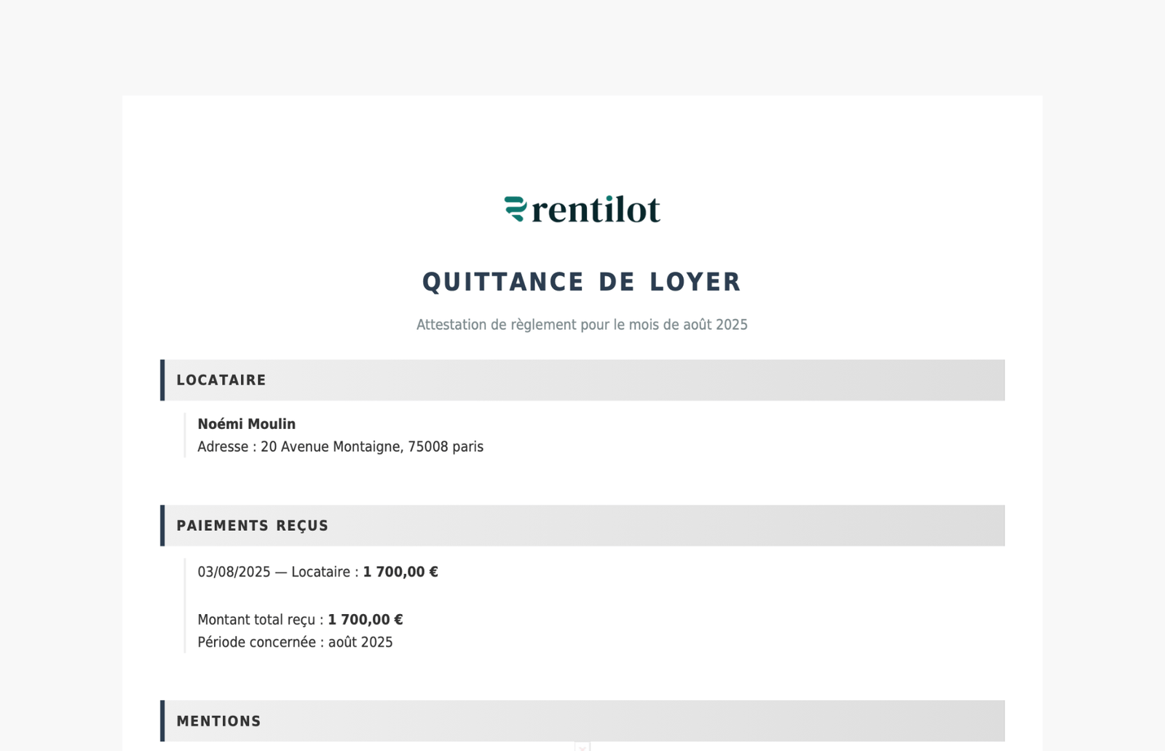Click the dark bar left of Mentions
The image size is (1165, 751).
tap(162, 721)
